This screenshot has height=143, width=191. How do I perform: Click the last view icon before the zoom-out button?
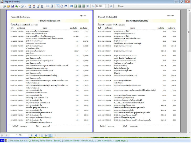(x=88, y=6)
